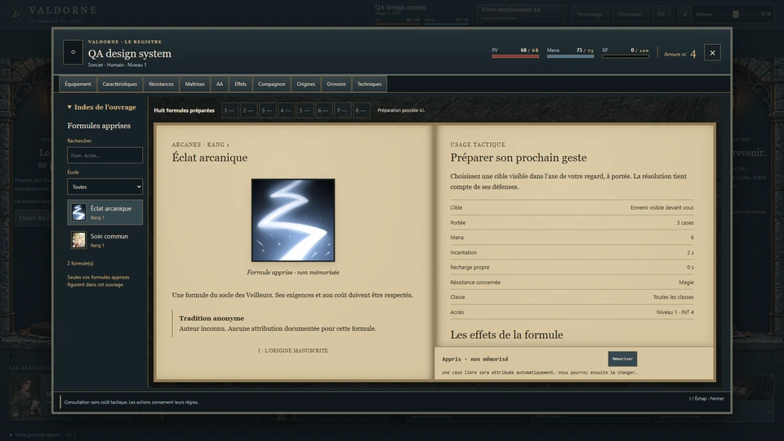The width and height of the screenshot is (784, 441).
Task: Click the Votre entraînement AA panel in the background
Action: coord(521,14)
